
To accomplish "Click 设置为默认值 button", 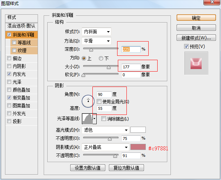I will tap(88, 167).
